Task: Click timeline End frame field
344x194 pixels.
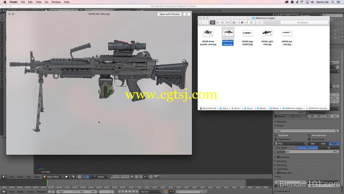Action: click(87, 192)
